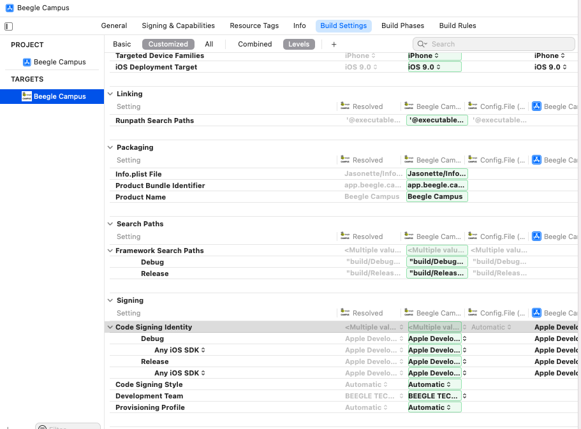Collapse the Code Signing Identity row
The width and height of the screenshot is (581, 429).
point(110,327)
